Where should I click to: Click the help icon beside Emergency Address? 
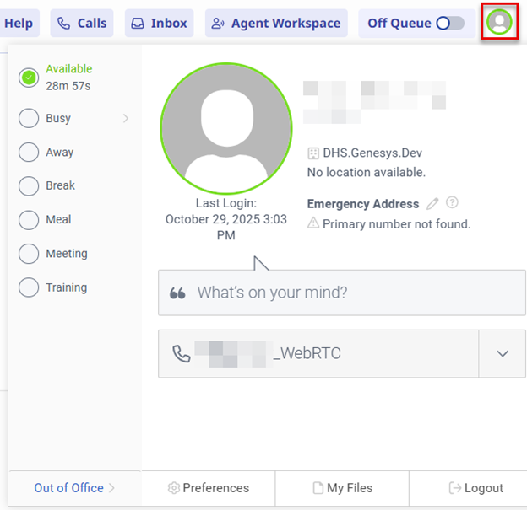click(453, 203)
